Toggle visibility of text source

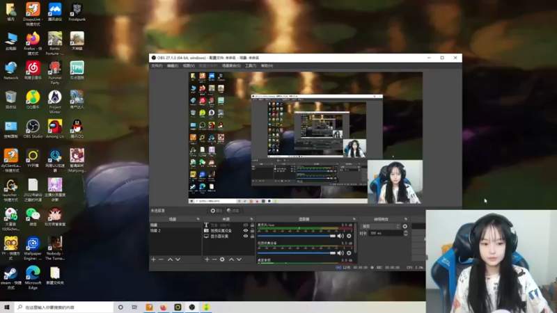[x=246, y=225]
